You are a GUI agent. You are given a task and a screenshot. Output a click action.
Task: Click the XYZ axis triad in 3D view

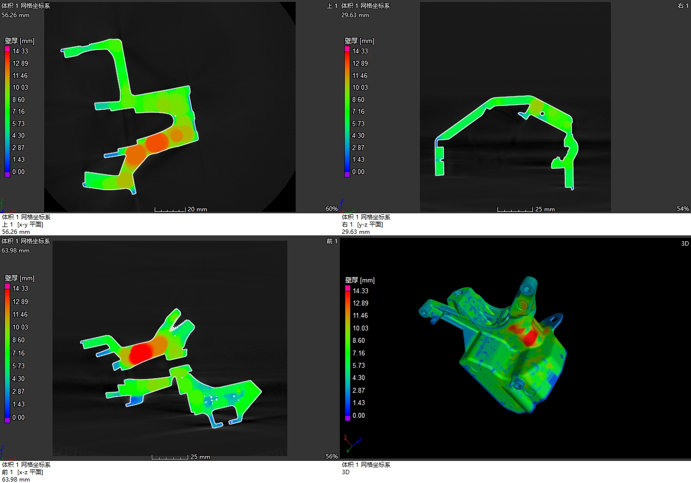pos(352,443)
